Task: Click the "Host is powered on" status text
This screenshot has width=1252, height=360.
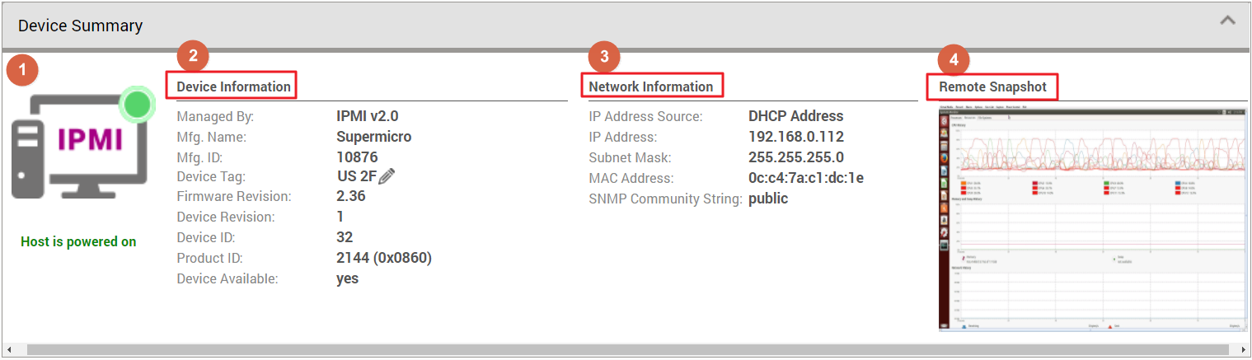Action: [78, 241]
